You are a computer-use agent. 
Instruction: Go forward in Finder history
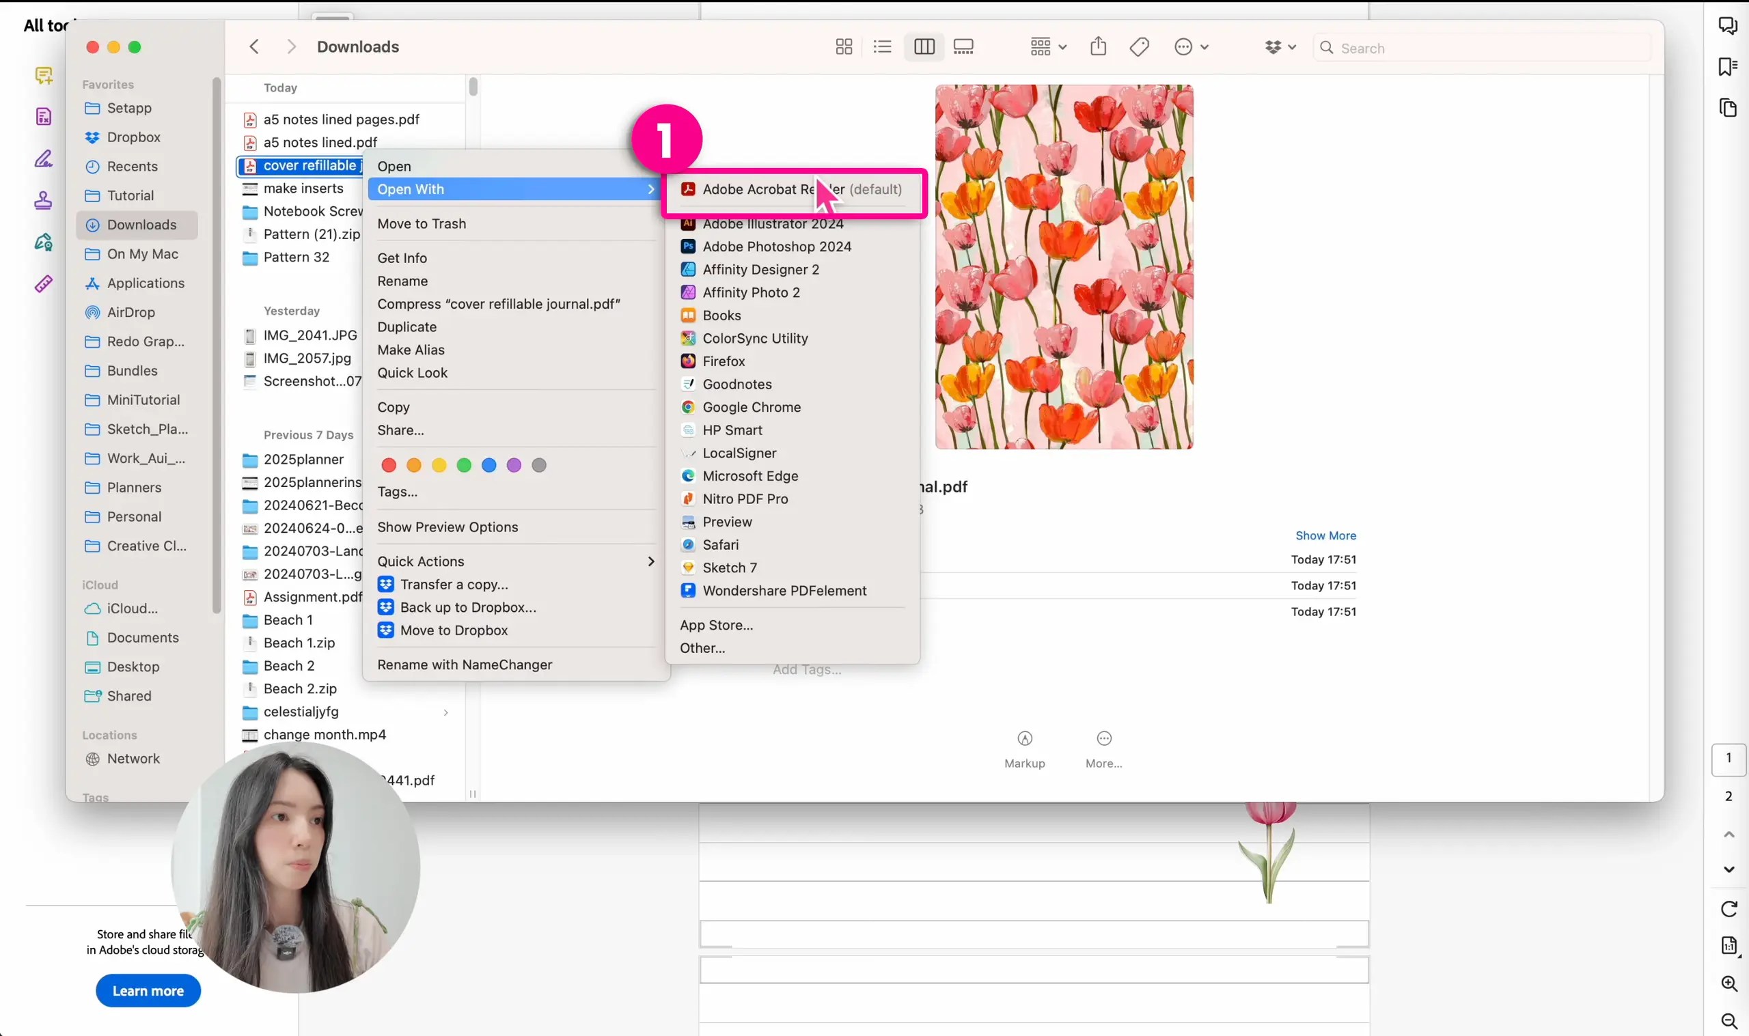[x=291, y=46]
